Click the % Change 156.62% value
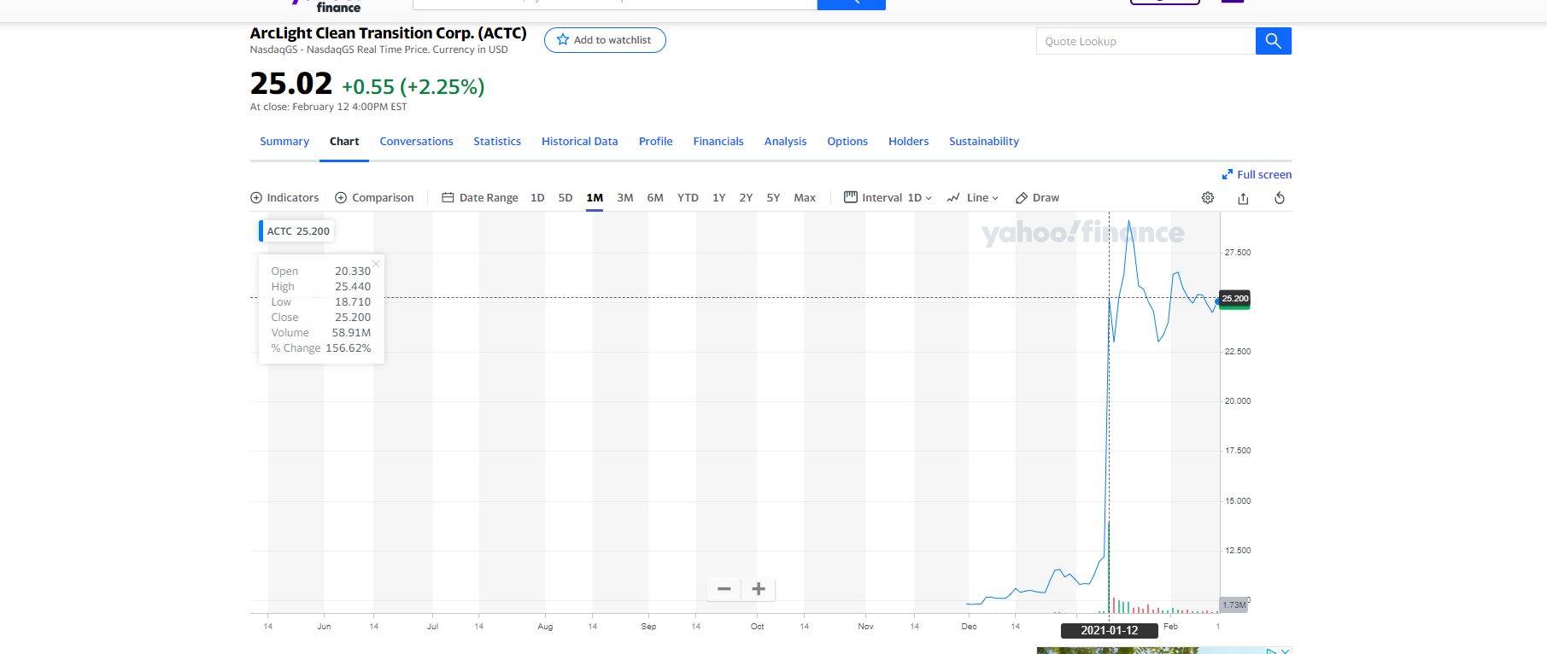This screenshot has height=654, width=1547. coord(348,348)
